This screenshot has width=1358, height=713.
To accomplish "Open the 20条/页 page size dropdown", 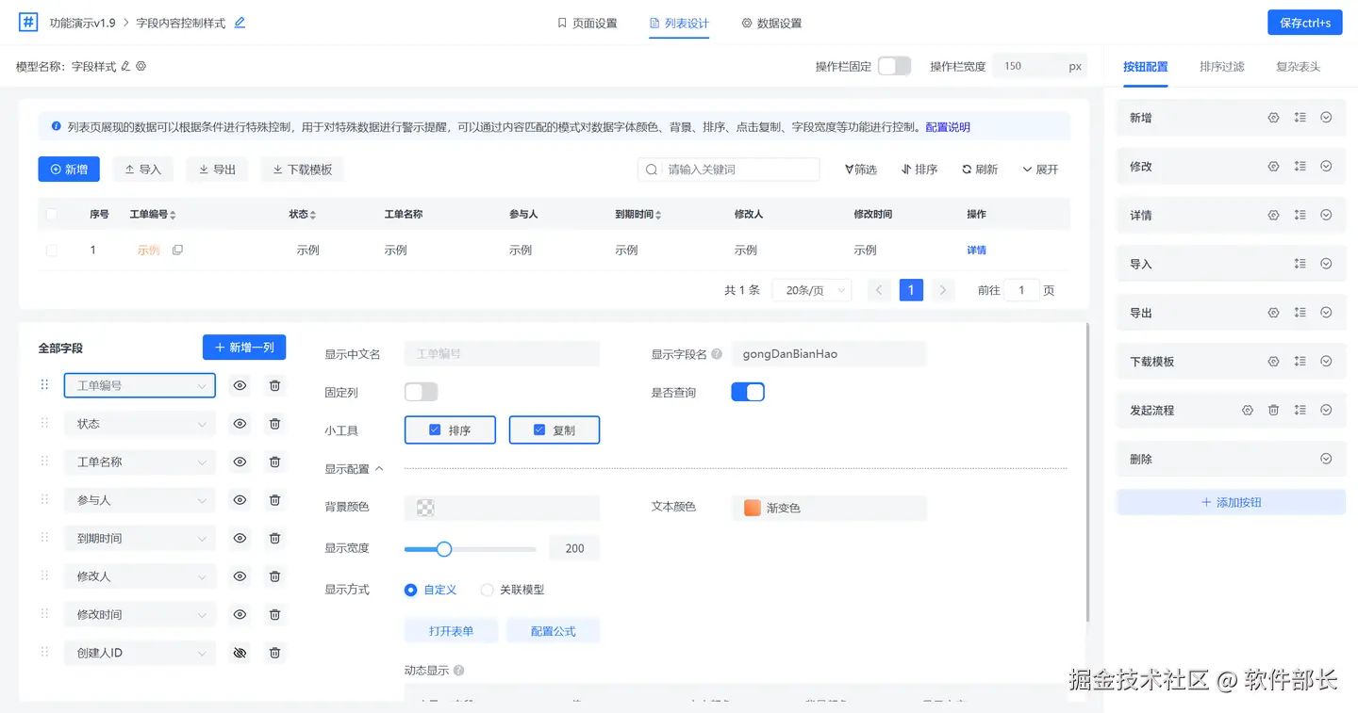I will 812,290.
